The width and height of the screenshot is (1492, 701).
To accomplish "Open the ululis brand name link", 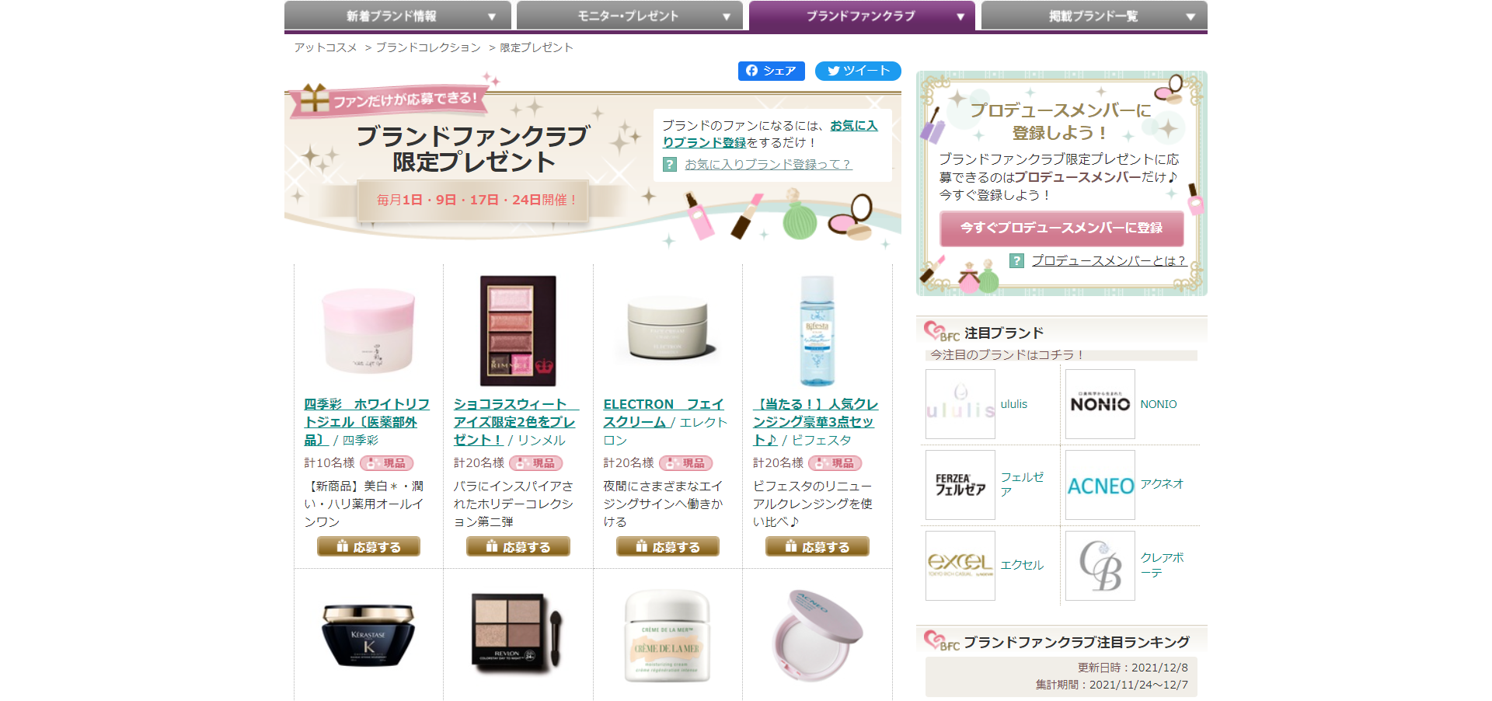I will coord(1014,404).
